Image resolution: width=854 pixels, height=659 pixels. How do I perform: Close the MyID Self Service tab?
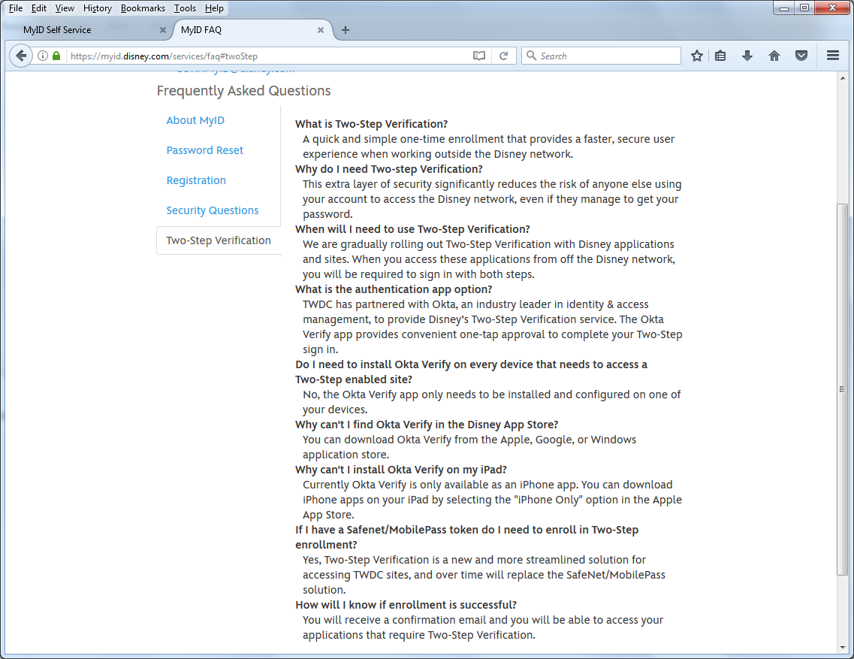(162, 30)
